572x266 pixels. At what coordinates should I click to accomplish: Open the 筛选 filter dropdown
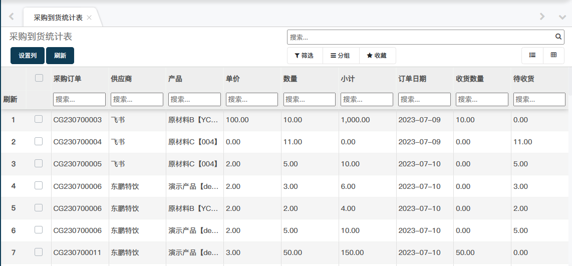tap(305, 56)
